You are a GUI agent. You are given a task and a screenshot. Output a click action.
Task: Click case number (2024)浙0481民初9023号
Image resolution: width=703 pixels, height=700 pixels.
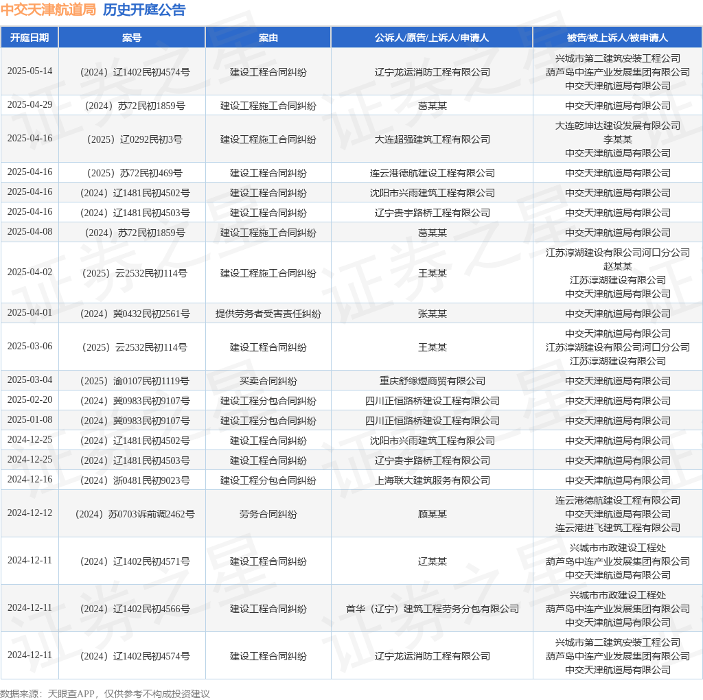pyautogui.click(x=135, y=480)
